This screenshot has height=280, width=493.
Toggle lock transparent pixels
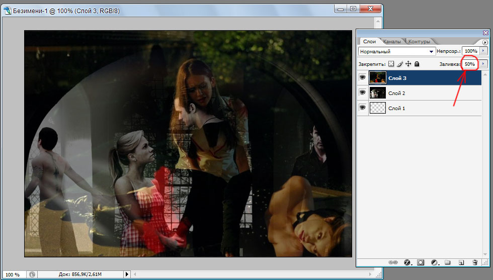pyautogui.click(x=391, y=64)
